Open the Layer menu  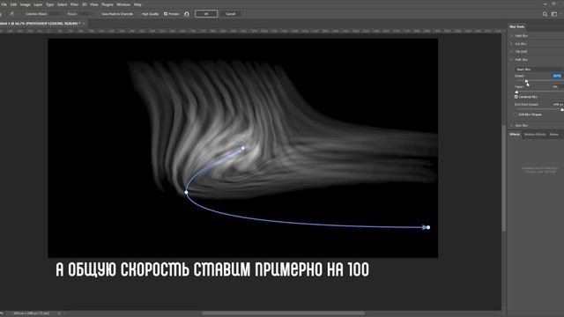(38, 4)
